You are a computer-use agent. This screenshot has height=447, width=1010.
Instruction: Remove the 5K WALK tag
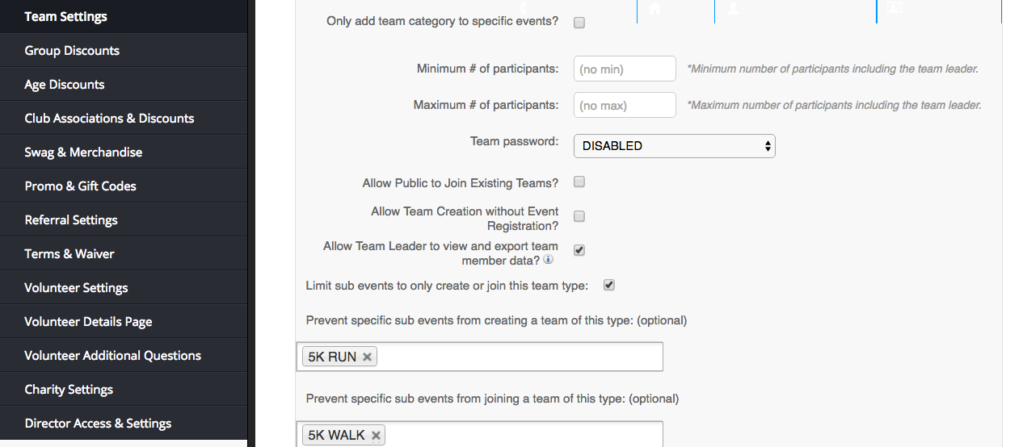point(376,436)
